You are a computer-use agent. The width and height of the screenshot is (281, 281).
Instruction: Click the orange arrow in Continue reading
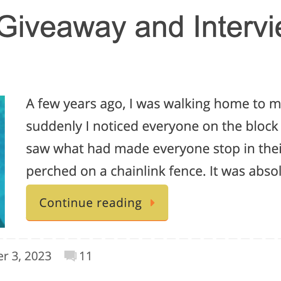pos(152,203)
